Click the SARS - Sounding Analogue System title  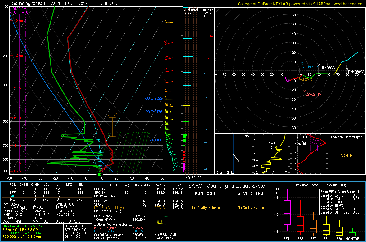[229, 186]
